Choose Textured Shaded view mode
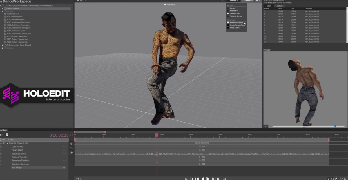The width and height of the screenshot is (348, 180). tap(228, 16)
